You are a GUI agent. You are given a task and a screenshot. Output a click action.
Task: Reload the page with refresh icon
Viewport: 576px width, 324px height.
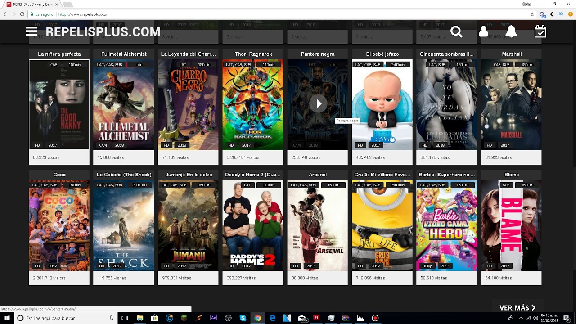(x=22, y=14)
